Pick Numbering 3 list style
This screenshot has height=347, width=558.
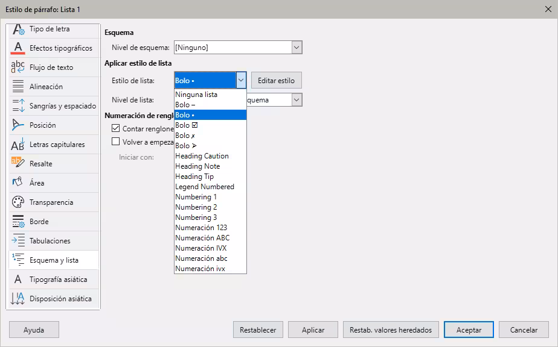[x=210, y=217]
